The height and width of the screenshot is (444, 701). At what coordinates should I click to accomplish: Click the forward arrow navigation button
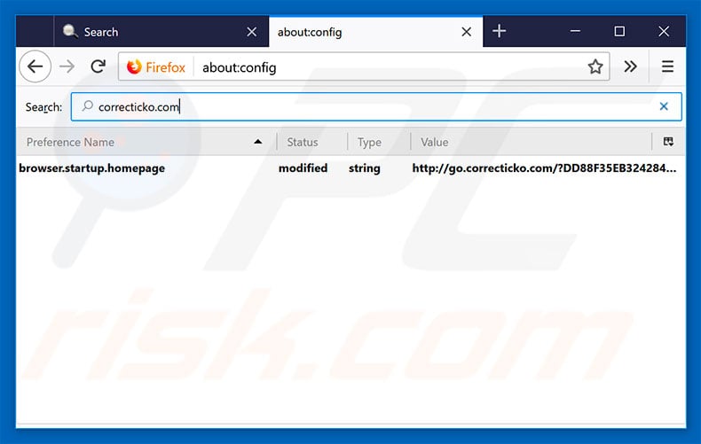(x=67, y=67)
